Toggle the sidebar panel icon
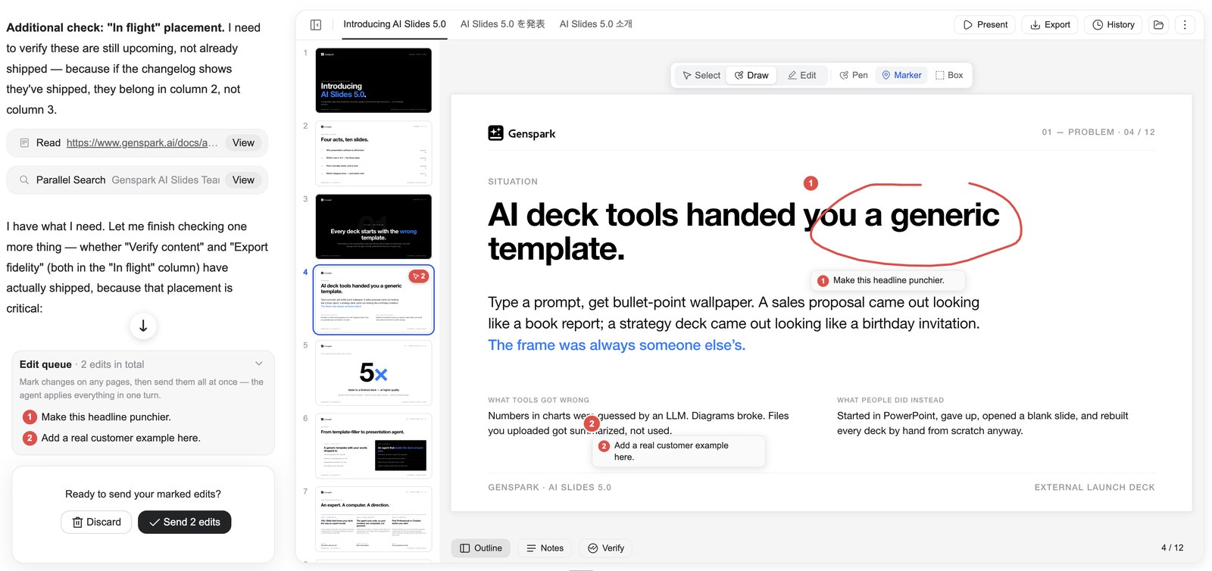The height and width of the screenshot is (571, 1212). pos(316,25)
